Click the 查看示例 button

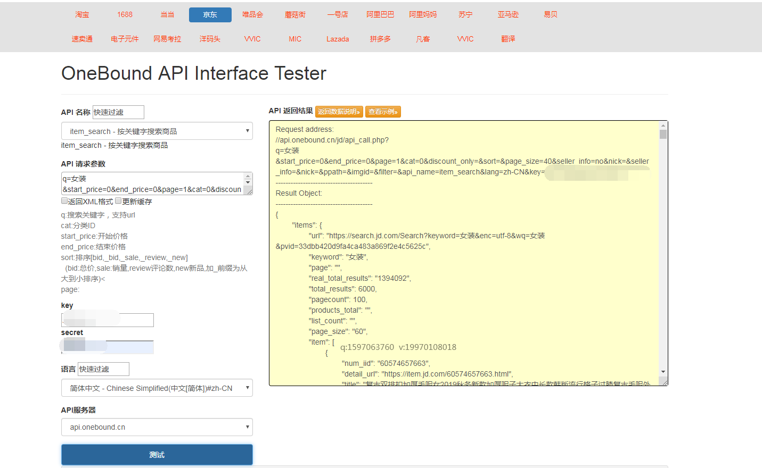pyautogui.click(x=383, y=112)
